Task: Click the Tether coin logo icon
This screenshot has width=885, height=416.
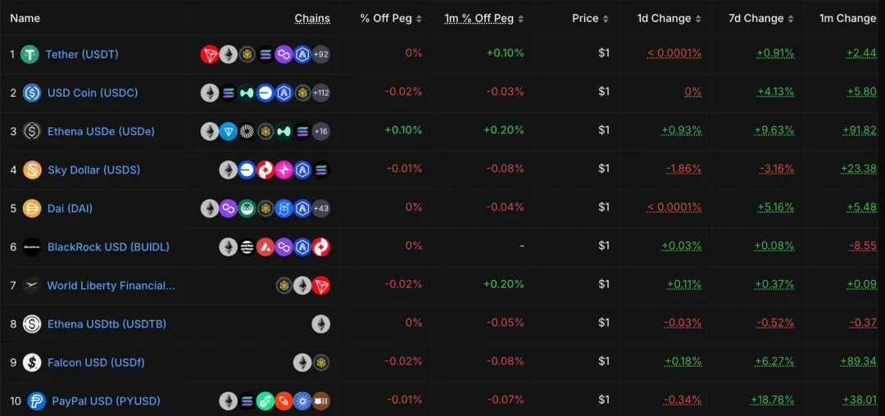Action: point(29,55)
